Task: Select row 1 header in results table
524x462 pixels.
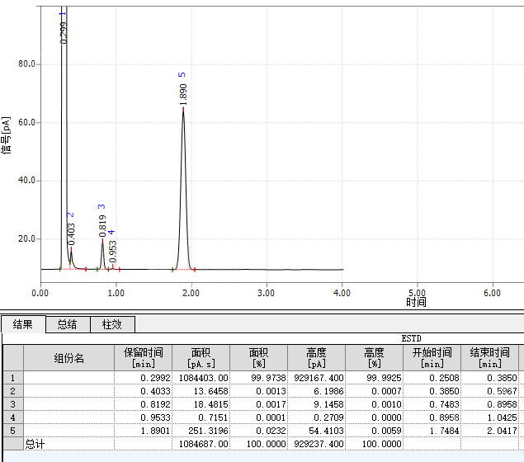Action: (12, 378)
